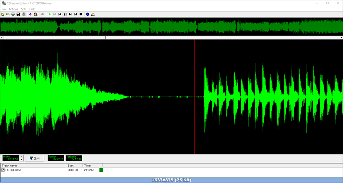Click the white position line in overview waveform
The height and width of the screenshot is (183, 343).
point(102,26)
